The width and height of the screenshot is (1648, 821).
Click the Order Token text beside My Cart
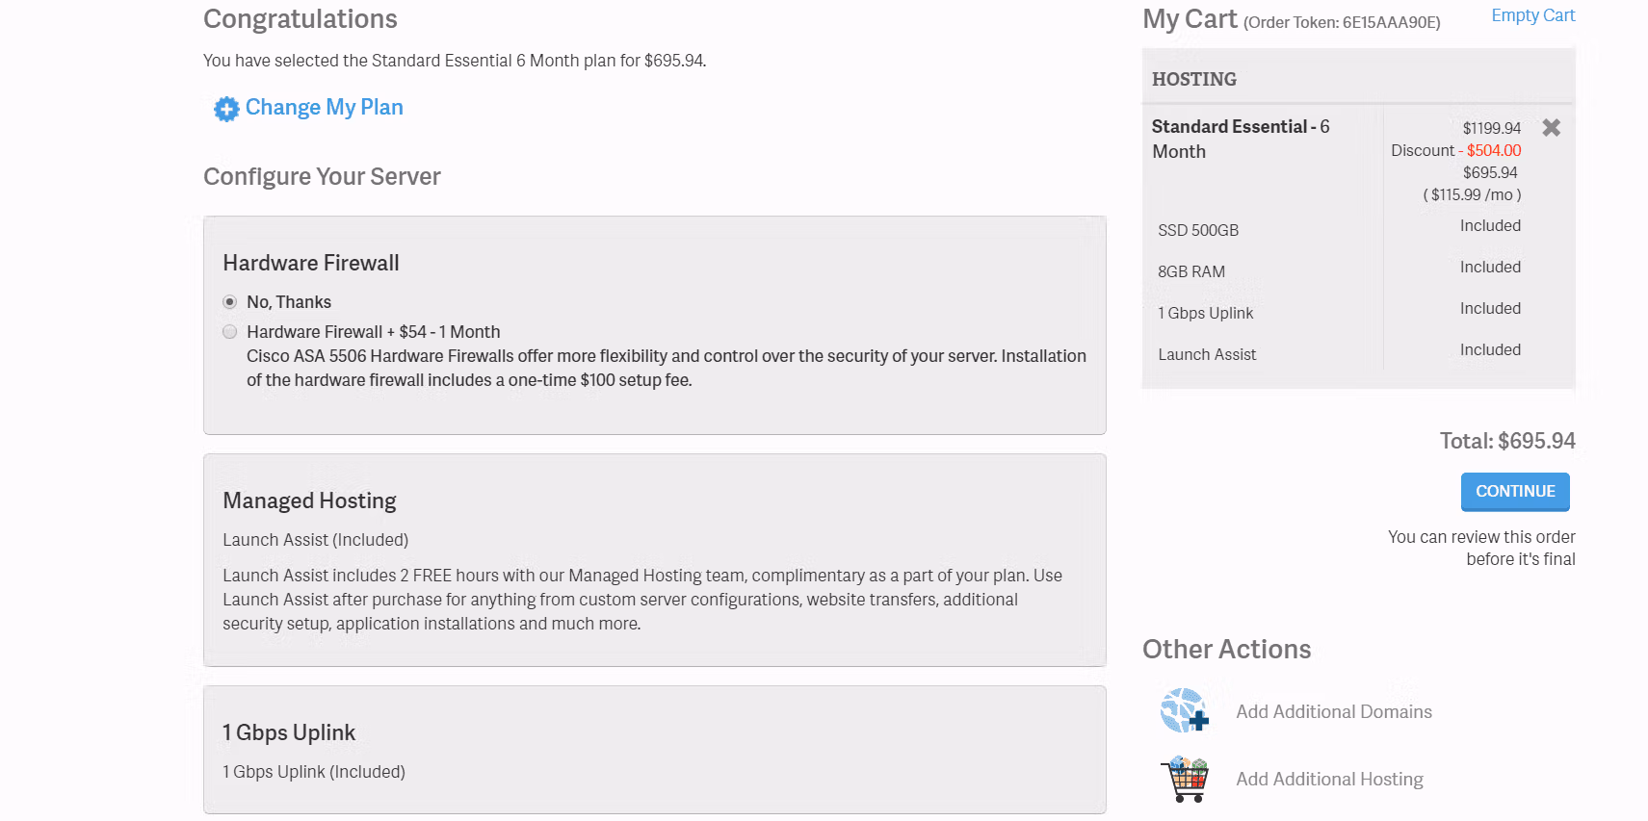click(1342, 22)
